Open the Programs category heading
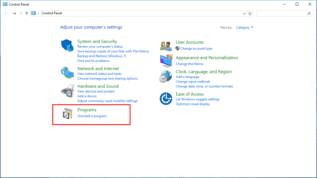The image size is (317, 178). (x=87, y=110)
